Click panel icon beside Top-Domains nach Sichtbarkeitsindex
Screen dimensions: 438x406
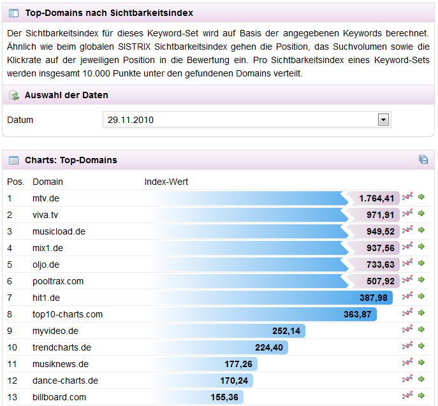pyautogui.click(x=13, y=13)
